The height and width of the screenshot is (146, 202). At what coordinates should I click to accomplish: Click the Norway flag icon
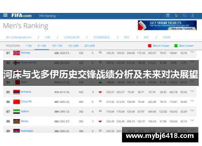point(17,53)
